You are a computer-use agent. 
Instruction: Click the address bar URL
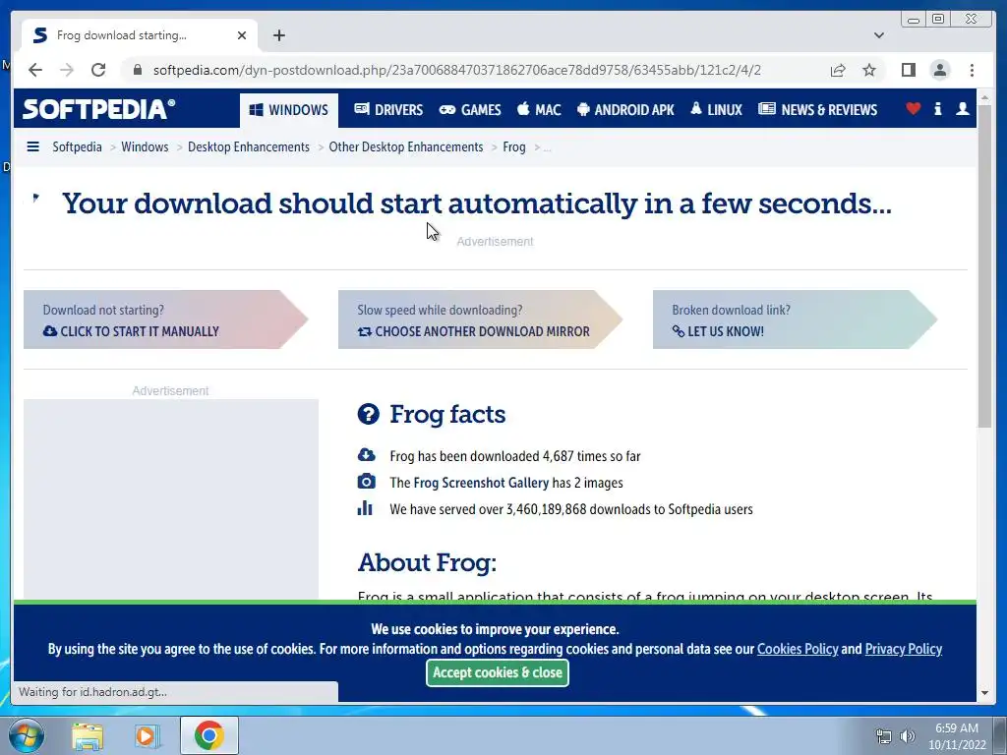coord(456,70)
